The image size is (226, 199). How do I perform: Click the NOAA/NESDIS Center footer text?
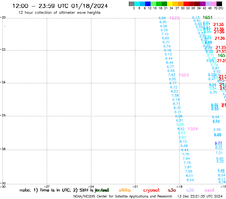coord(123,197)
